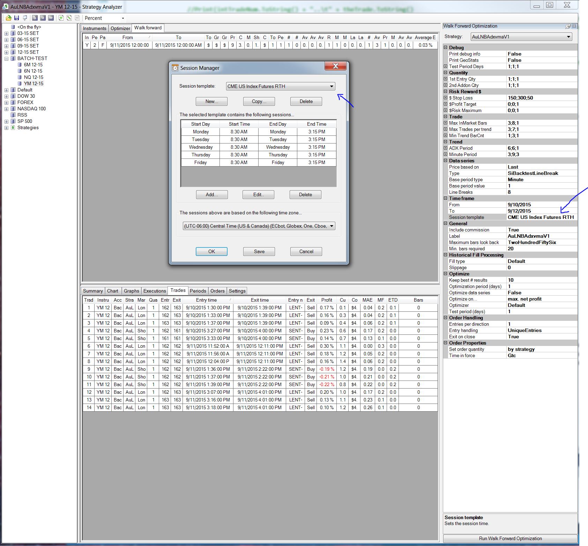Click the 'w' walk forward toolbar icon

click(51, 18)
